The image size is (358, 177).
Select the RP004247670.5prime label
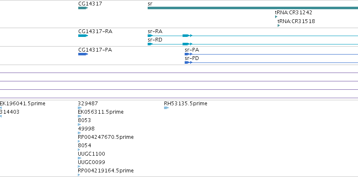tap(106, 137)
